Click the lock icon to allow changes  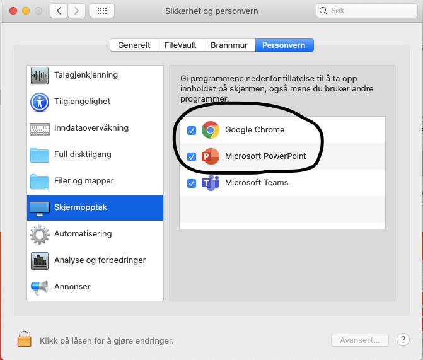click(x=24, y=339)
